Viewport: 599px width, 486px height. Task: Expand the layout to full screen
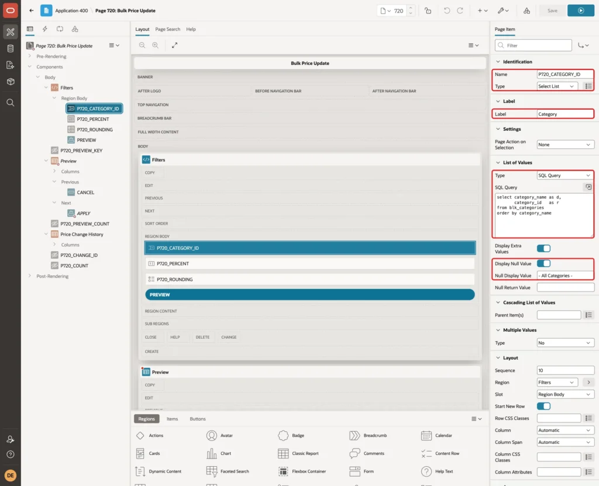coord(174,45)
